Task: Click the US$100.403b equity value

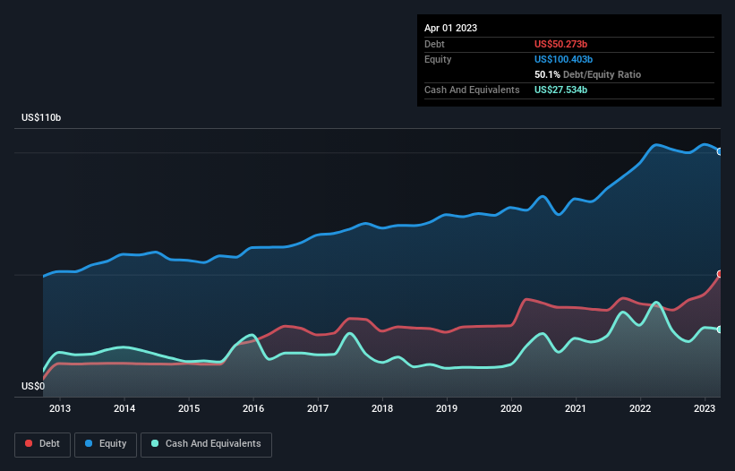Action: [563, 59]
